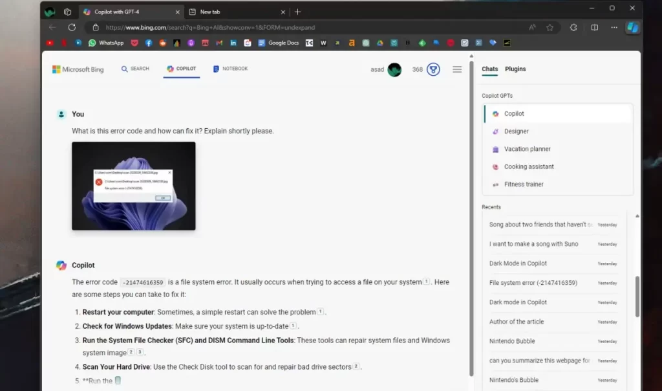Open the Pocket bookmark icon

(x=134, y=43)
